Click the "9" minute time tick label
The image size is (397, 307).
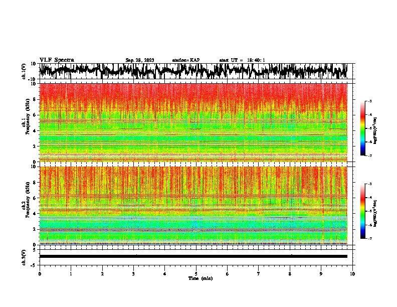click(x=321, y=274)
